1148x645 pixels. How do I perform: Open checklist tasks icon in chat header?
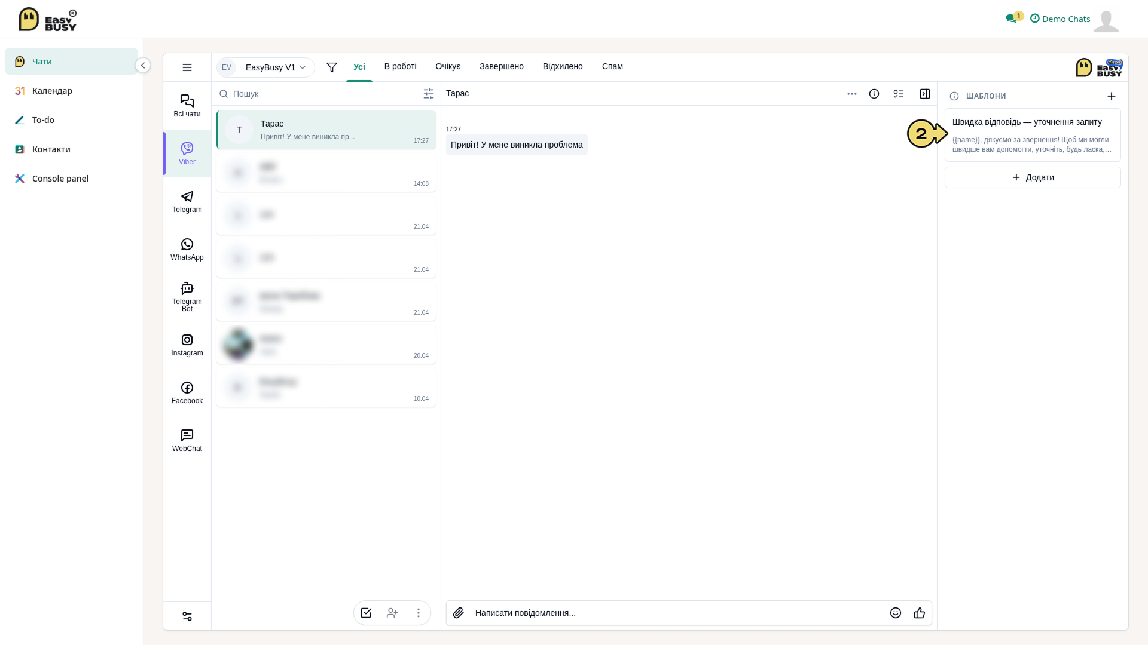[899, 94]
